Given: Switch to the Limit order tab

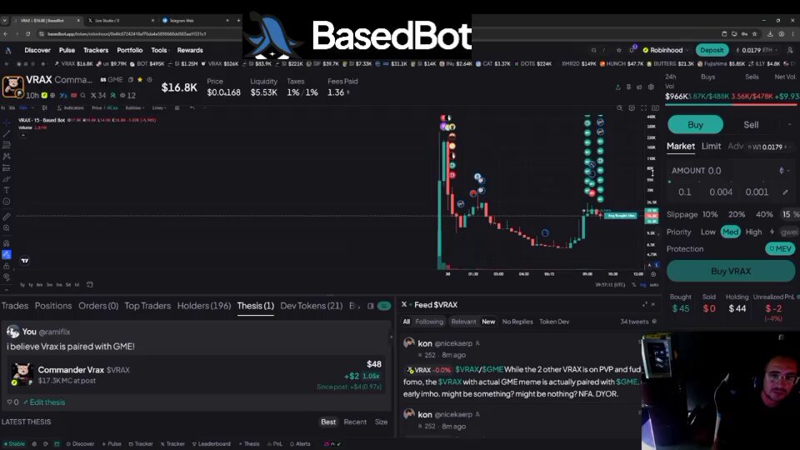Looking at the screenshot, I should pyautogui.click(x=711, y=147).
